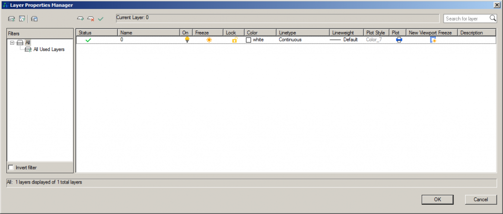Toggle the Lock padlock for layer 0
This screenshot has width=503, height=214.
234,40
